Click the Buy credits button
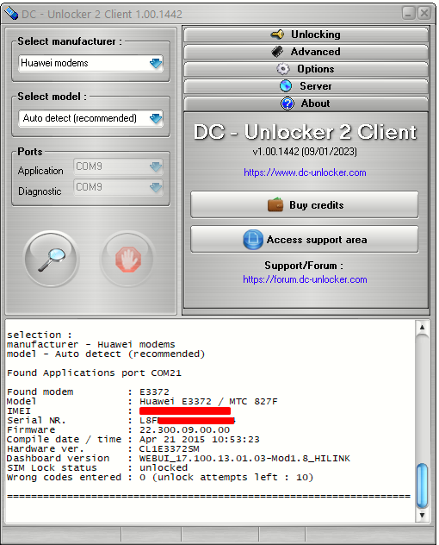Screen dimensions: 439x545 [x=305, y=204]
